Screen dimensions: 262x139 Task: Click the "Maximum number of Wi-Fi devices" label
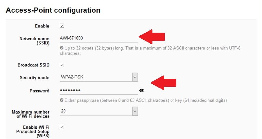[x=31, y=114]
